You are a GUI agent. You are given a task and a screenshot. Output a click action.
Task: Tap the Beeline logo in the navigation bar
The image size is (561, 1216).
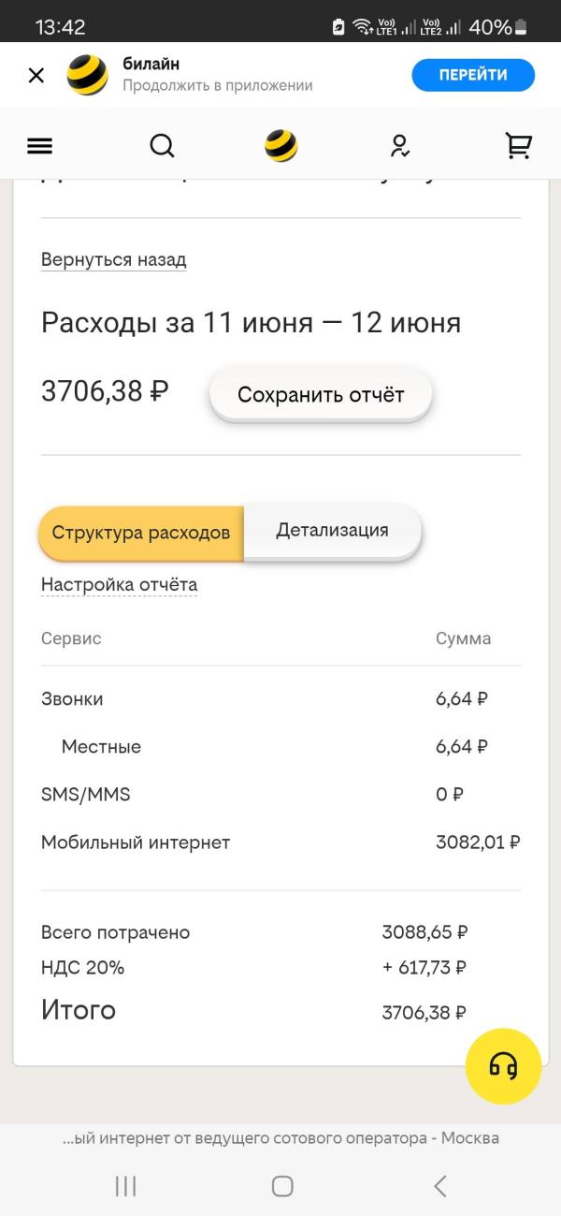click(x=281, y=146)
